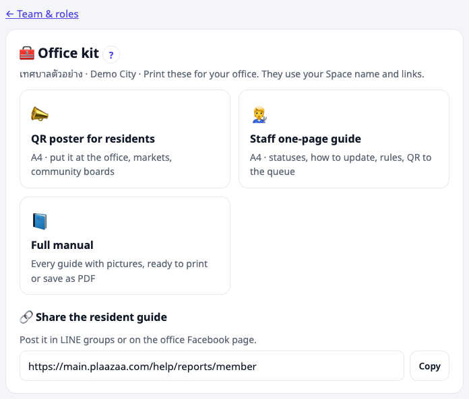
Task: Click the Demo City subtitle line
Action: [x=222, y=74]
